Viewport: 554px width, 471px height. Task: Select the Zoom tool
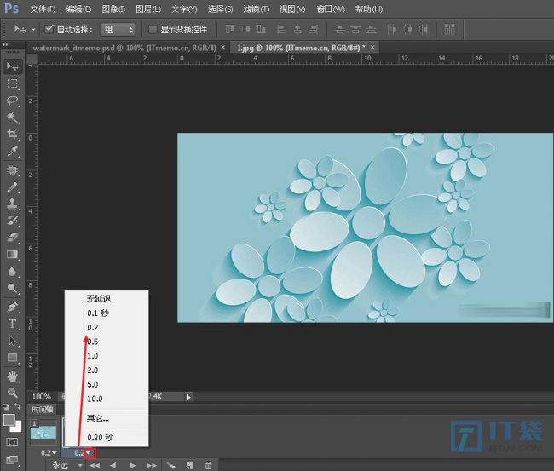point(12,393)
